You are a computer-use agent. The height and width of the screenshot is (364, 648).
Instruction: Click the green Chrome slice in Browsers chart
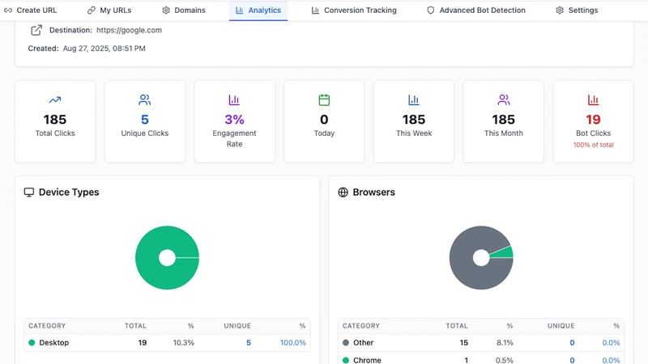pos(503,252)
